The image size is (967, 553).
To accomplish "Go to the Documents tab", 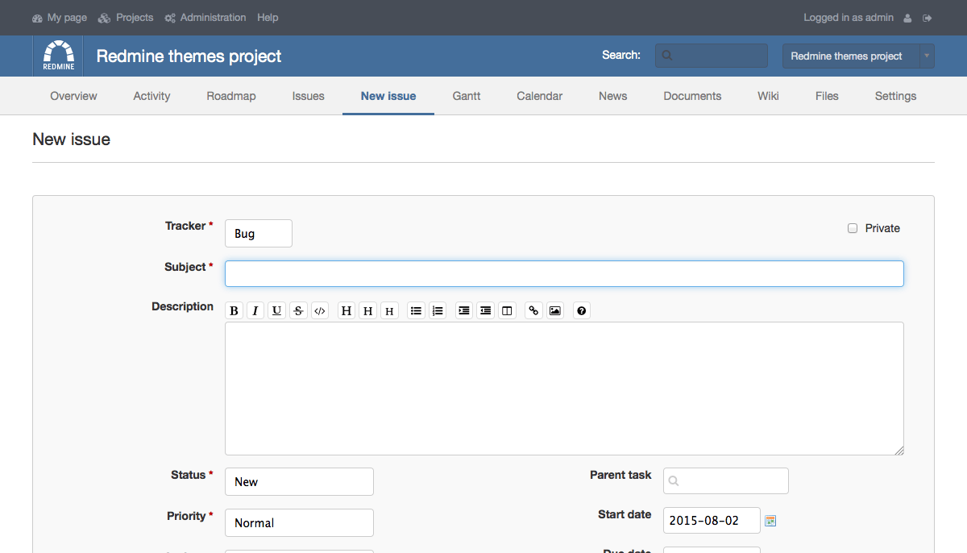I will [692, 96].
